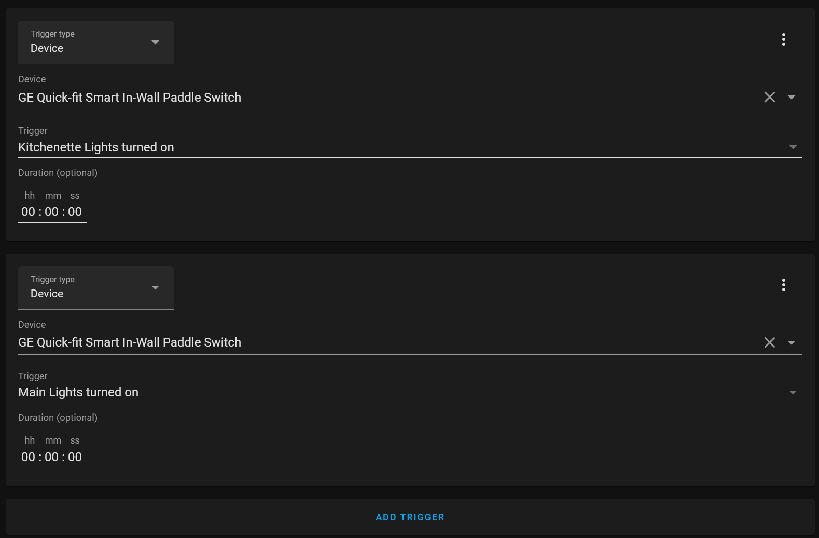The height and width of the screenshot is (538, 819).
Task: Open first trigger's three-dot overflow menu
Action: (x=783, y=39)
